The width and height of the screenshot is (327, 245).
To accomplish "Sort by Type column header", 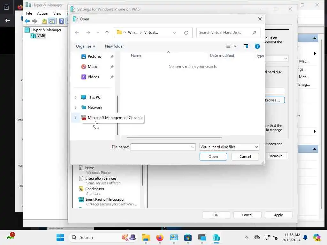I will [260, 56].
